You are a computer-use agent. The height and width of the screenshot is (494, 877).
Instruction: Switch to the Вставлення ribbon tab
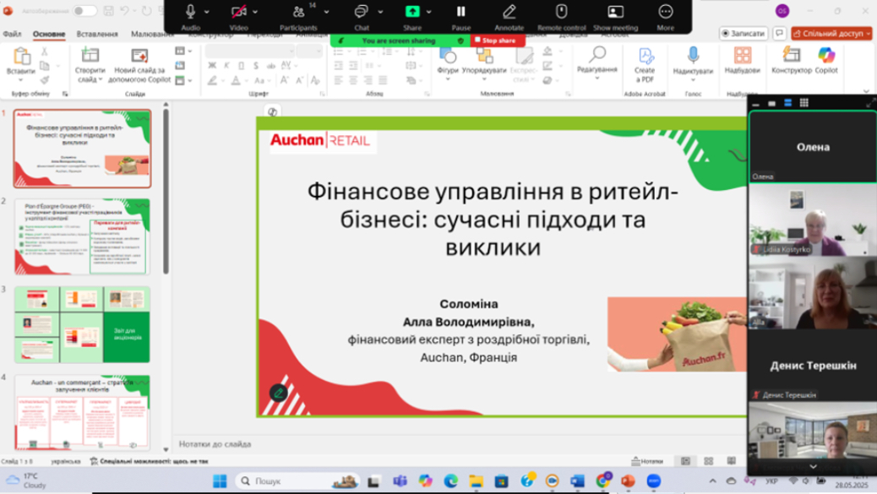(97, 34)
